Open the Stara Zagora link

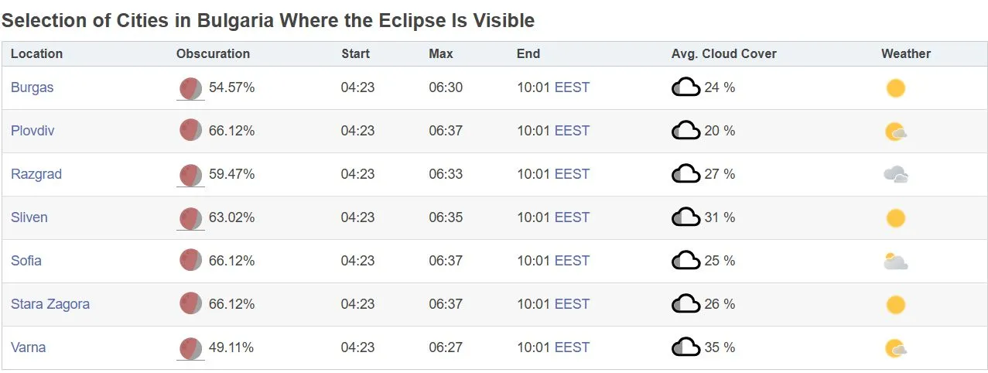pyautogui.click(x=50, y=304)
